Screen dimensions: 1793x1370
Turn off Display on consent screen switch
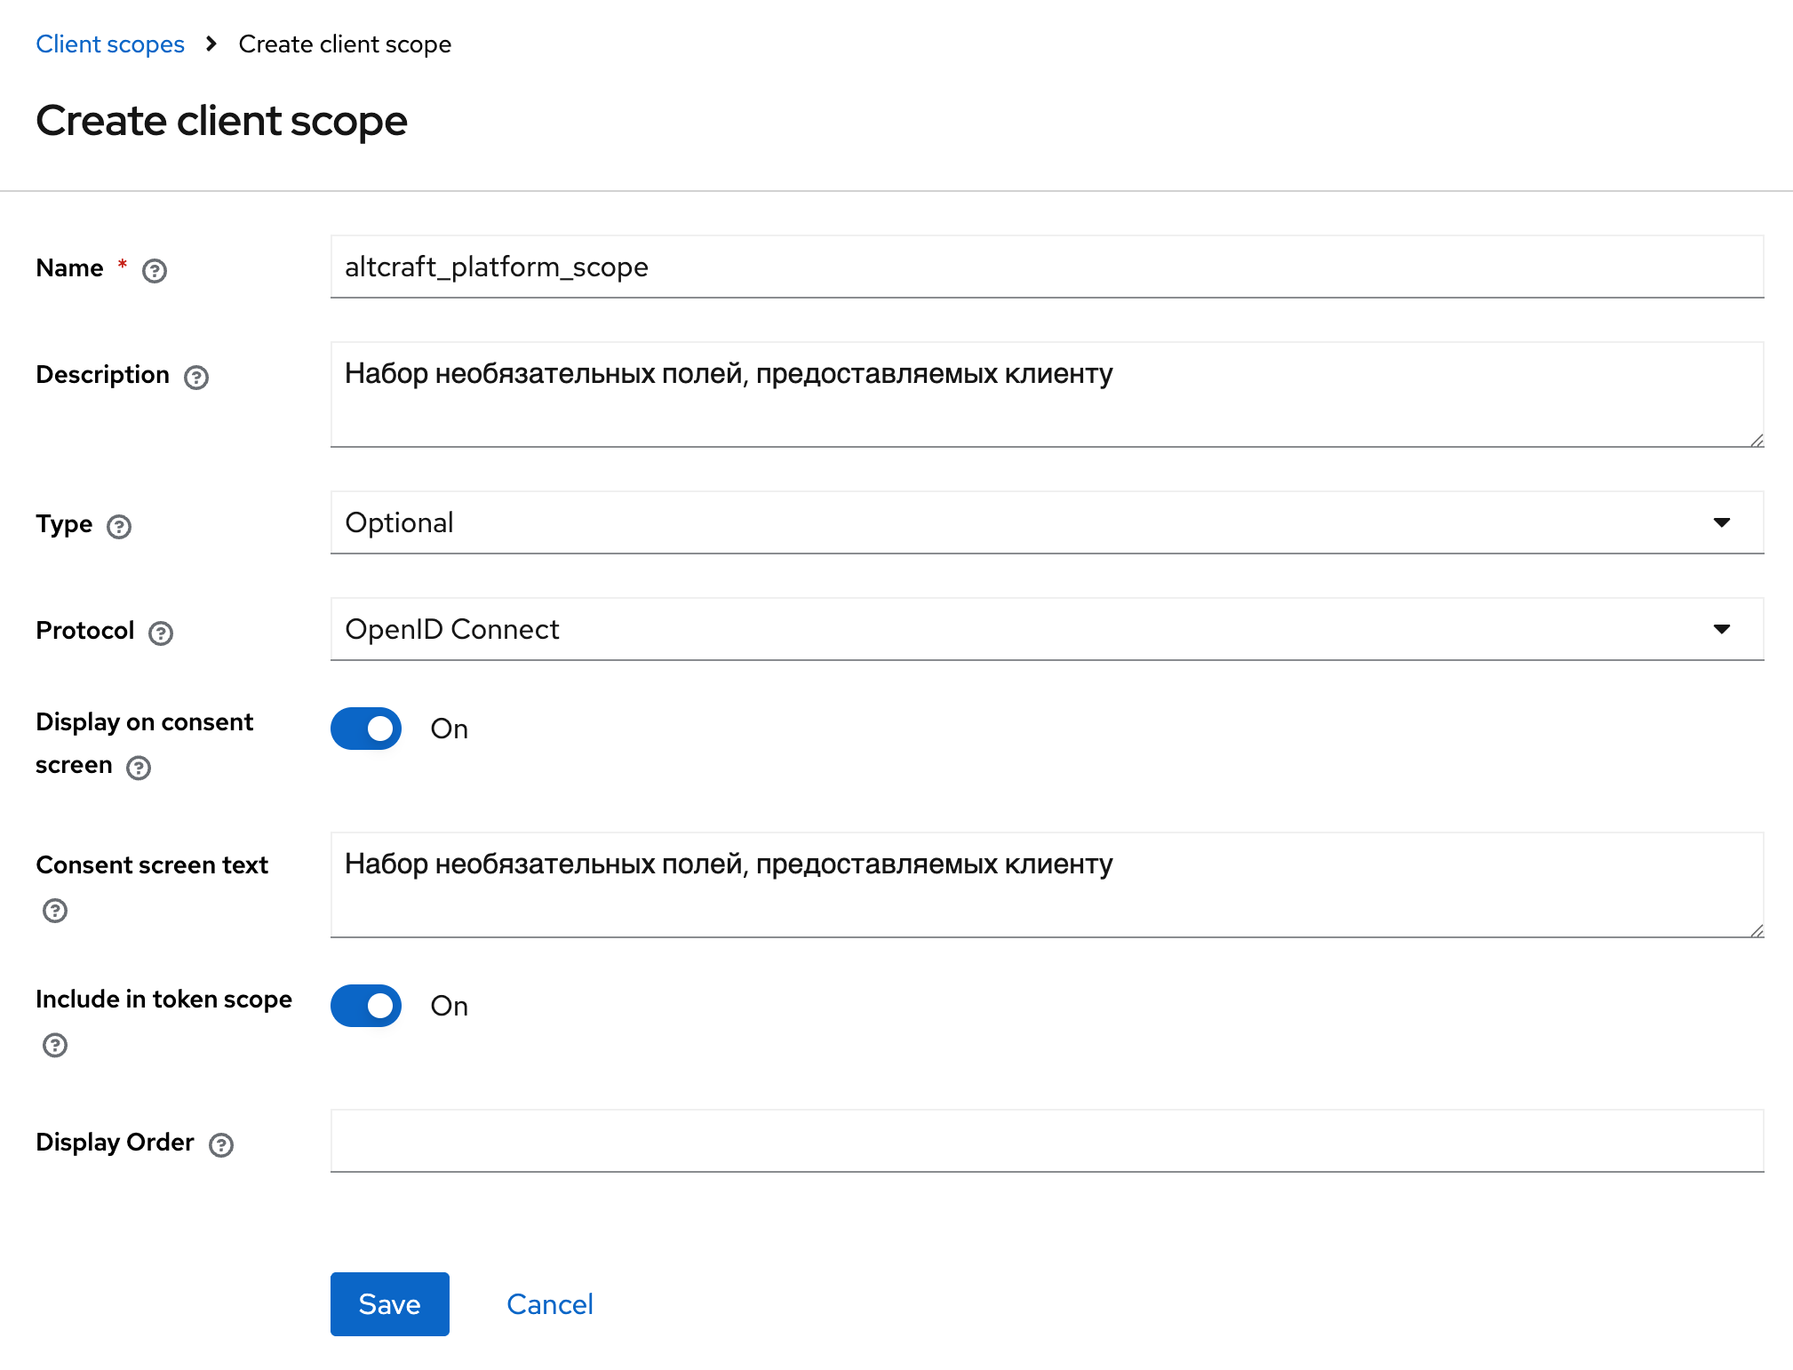366,729
